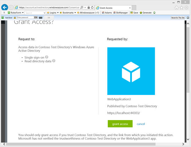Go to browser home page icon
Image resolution: width=191 pixels, height=147 pixels.
pos(177,8)
